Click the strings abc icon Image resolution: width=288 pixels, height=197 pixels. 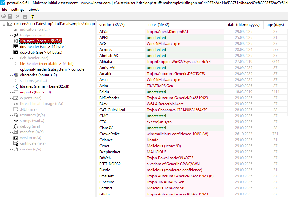[16, 121]
